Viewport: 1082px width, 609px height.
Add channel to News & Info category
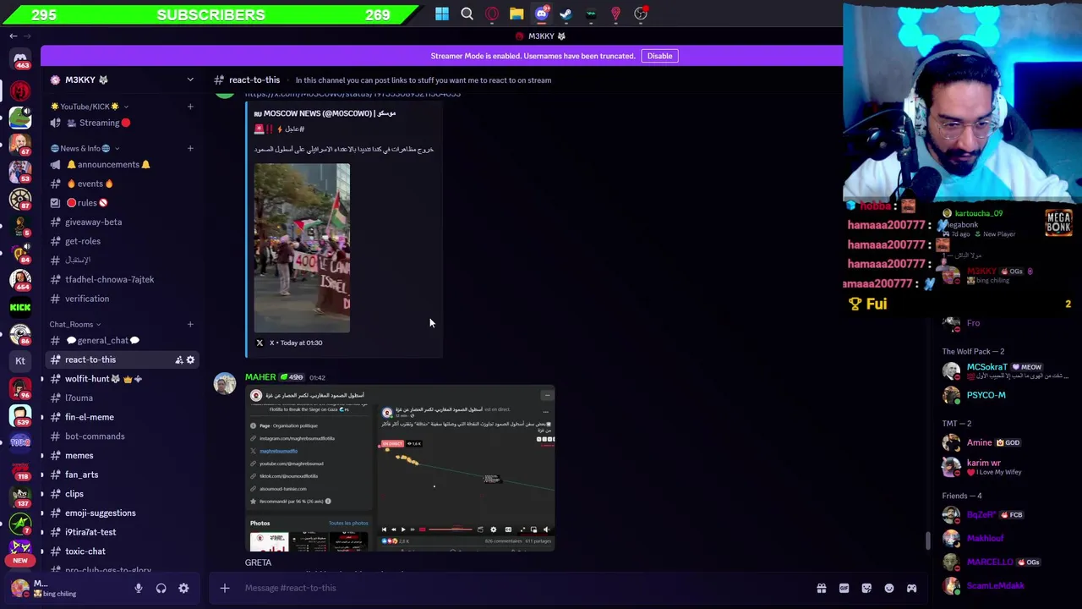190,148
